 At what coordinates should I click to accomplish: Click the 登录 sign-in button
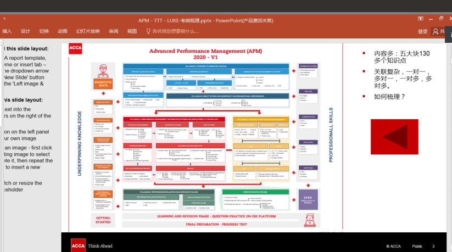422,31
